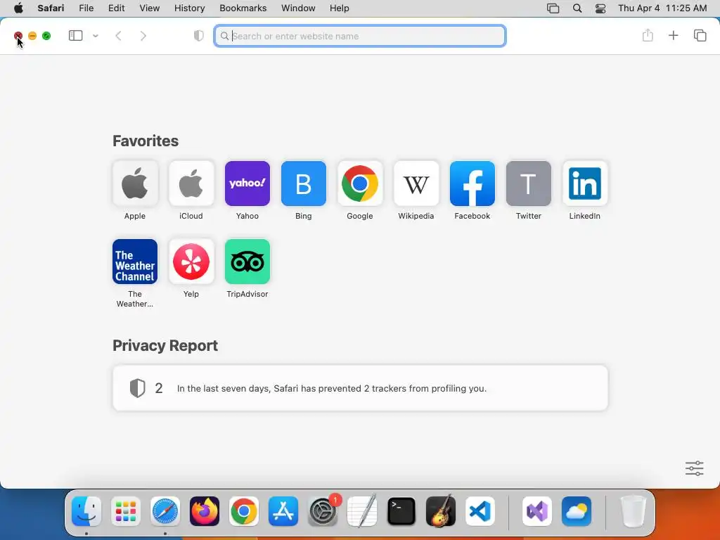Open the Apple favorite site
The width and height of the screenshot is (720, 540).
pos(134,184)
